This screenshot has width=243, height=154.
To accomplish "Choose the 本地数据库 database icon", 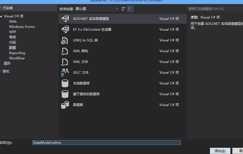I will click(65, 83).
